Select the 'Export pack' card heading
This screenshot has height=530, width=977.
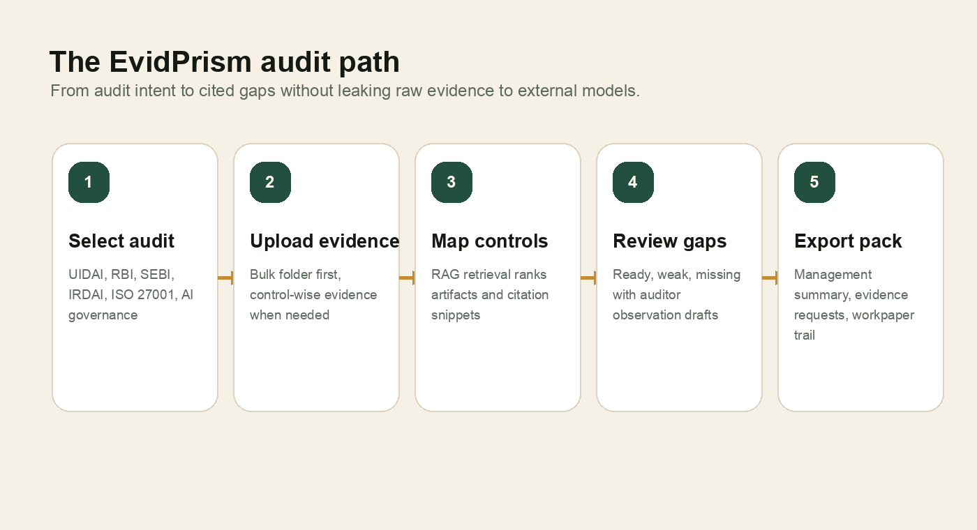(848, 241)
